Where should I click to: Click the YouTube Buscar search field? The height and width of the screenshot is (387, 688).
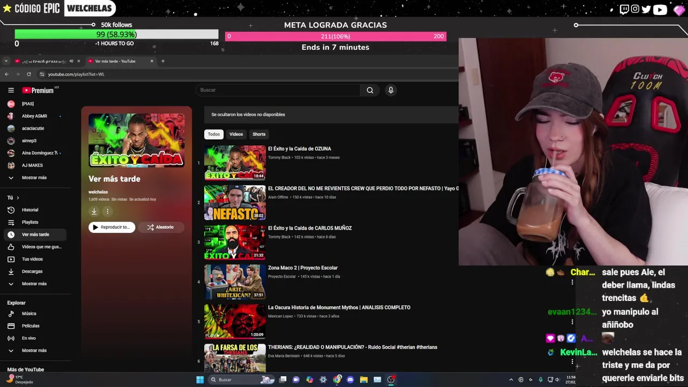(x=278, y=90)
